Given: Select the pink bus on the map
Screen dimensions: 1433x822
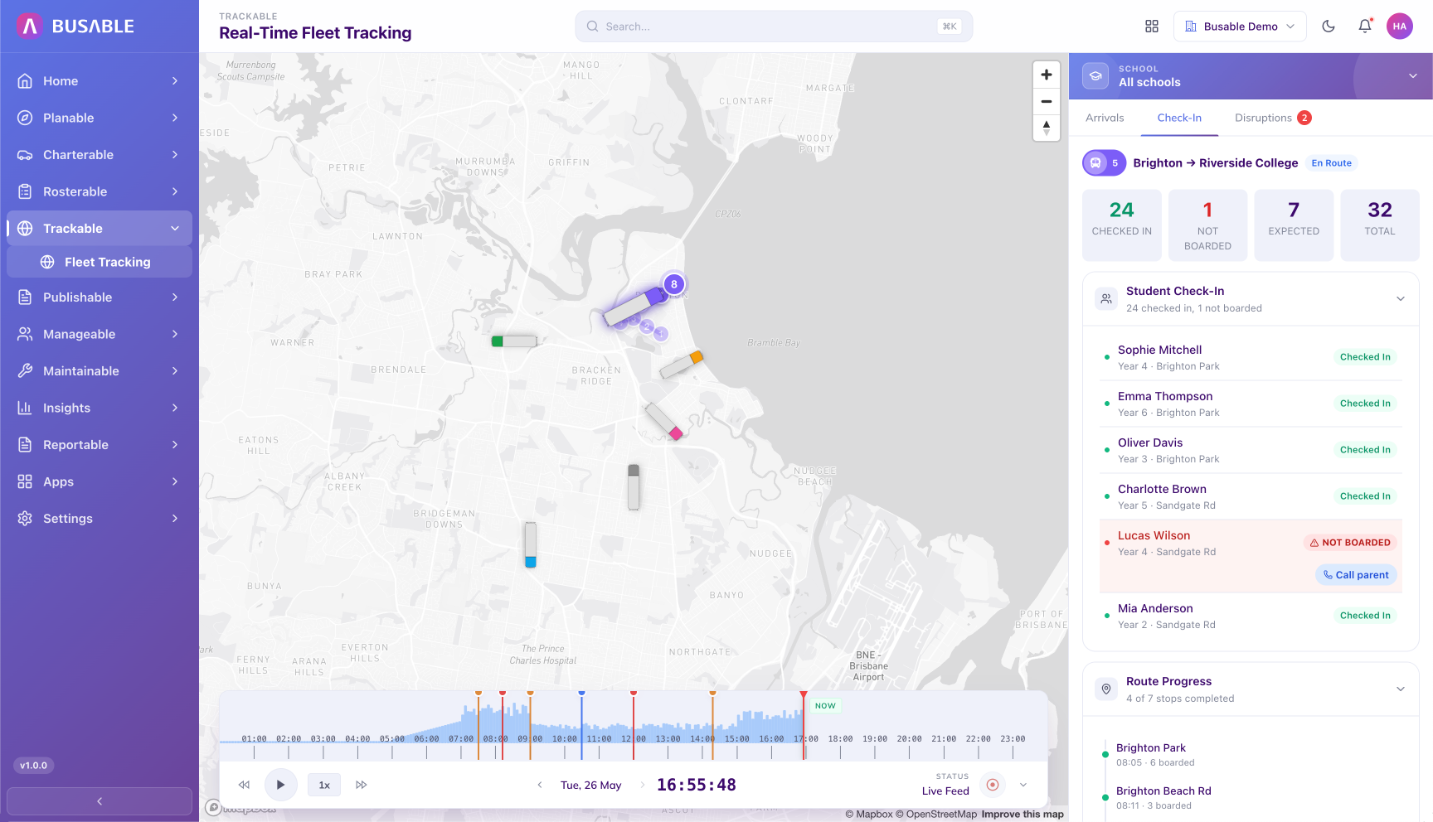Looking at the screenshot, I should (664, 421).
